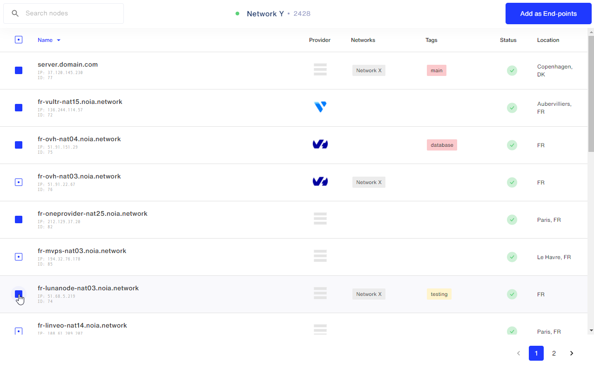
Task: Click the Status column header
Action: point(508,40)
